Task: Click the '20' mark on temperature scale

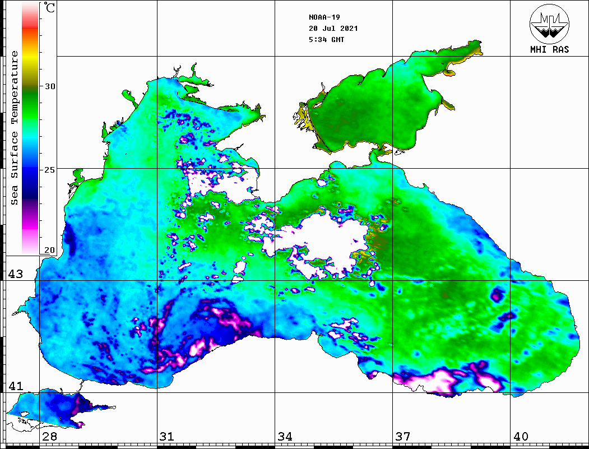Action: pos(50,250)
